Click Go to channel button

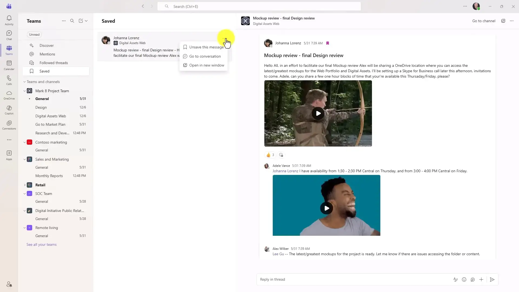point(484,21)
